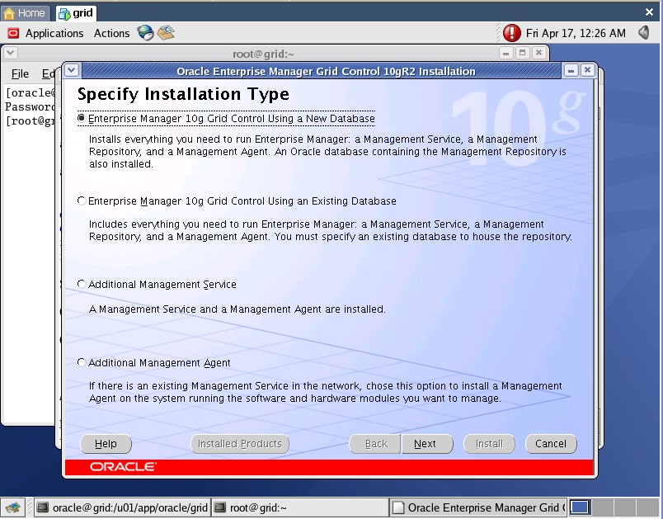The width and height of the screenshot is (663, 519).
Task: Open installer window menu dropdown arrow
Action: coord(71,71)
